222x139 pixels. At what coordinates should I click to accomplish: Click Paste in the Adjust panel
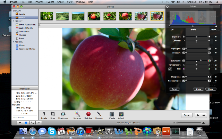[x=211, y=89]
